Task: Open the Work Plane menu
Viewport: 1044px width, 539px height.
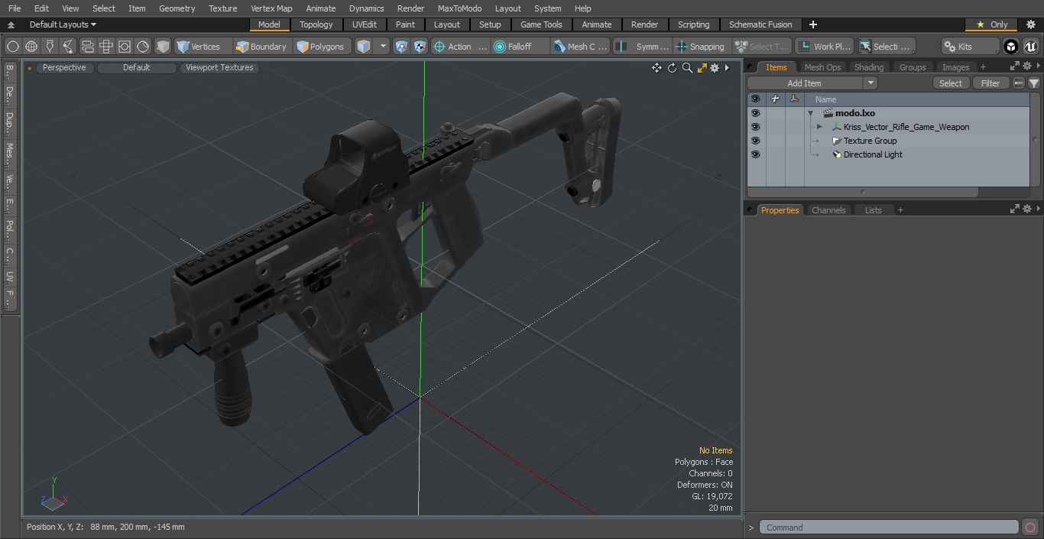Action: (825, 47)
